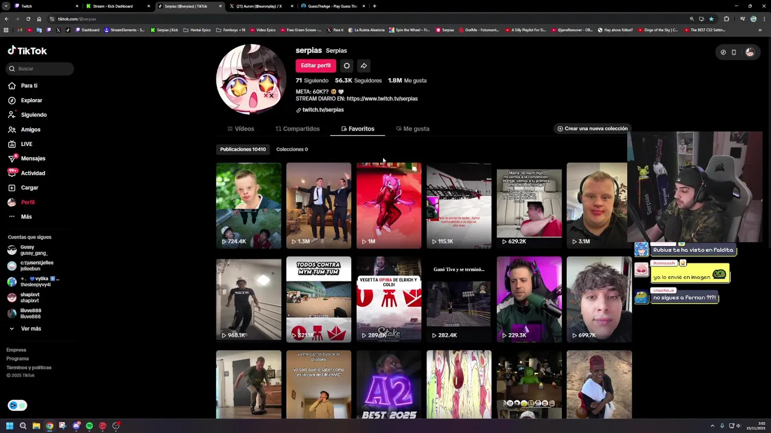Open the twitch.tv/serpias link
The image size is (771, 433).
coord(323,110)
